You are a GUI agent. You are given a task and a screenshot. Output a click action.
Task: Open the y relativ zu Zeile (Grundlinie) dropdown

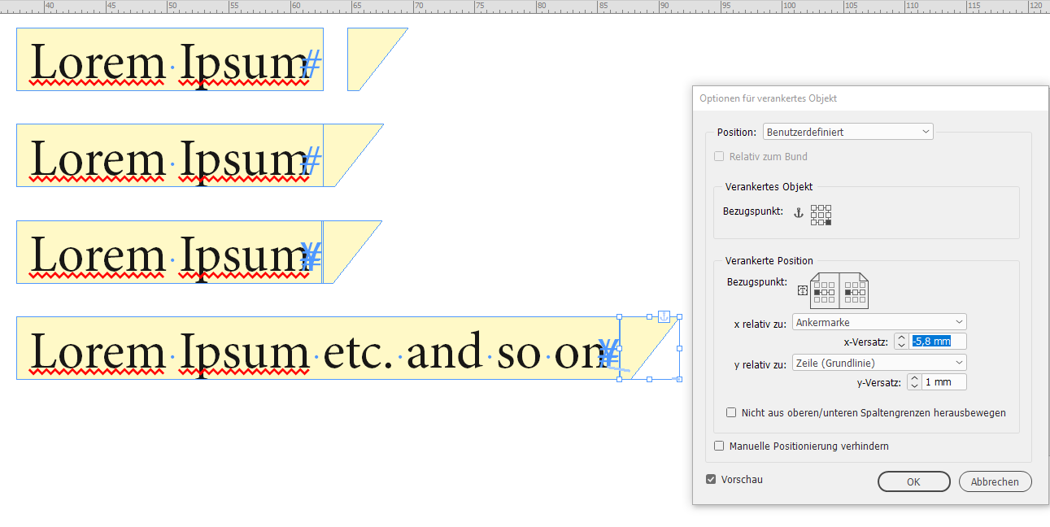coord(878,362)
